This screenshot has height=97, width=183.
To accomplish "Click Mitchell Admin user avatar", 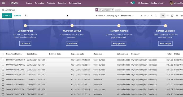I will coord(171,3).
